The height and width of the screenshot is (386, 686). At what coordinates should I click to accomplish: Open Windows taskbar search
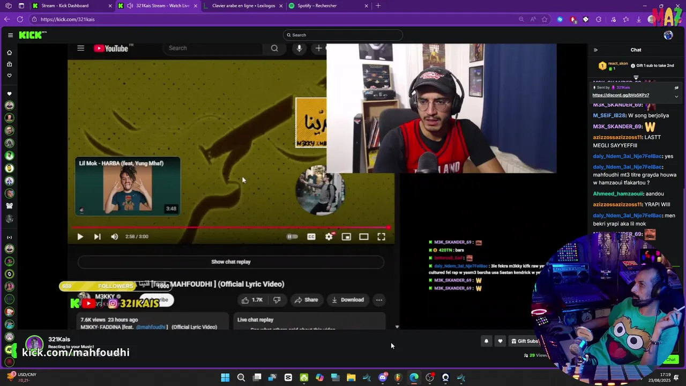click(x=241, y=378)
